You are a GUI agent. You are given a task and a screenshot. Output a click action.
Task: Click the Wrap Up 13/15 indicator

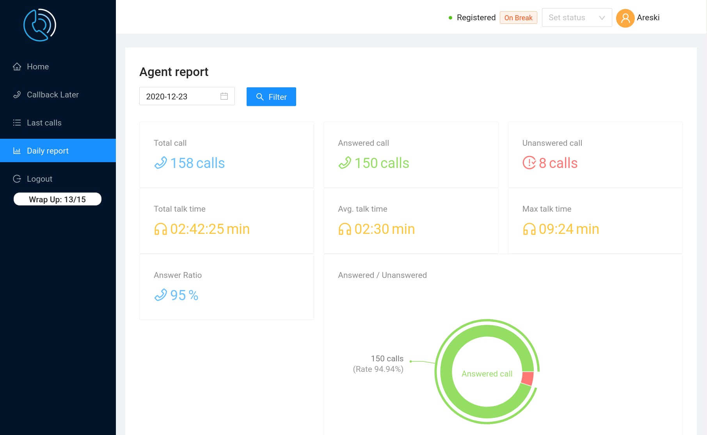pos(57,199)
